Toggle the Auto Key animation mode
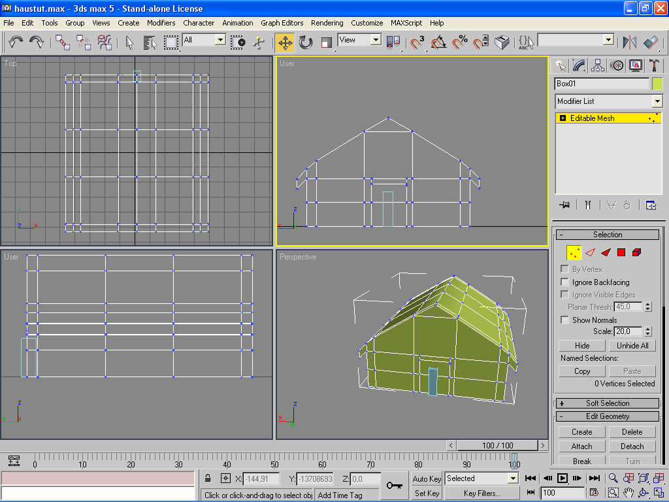Screen dimensions: 669x502 coord(427,478)
